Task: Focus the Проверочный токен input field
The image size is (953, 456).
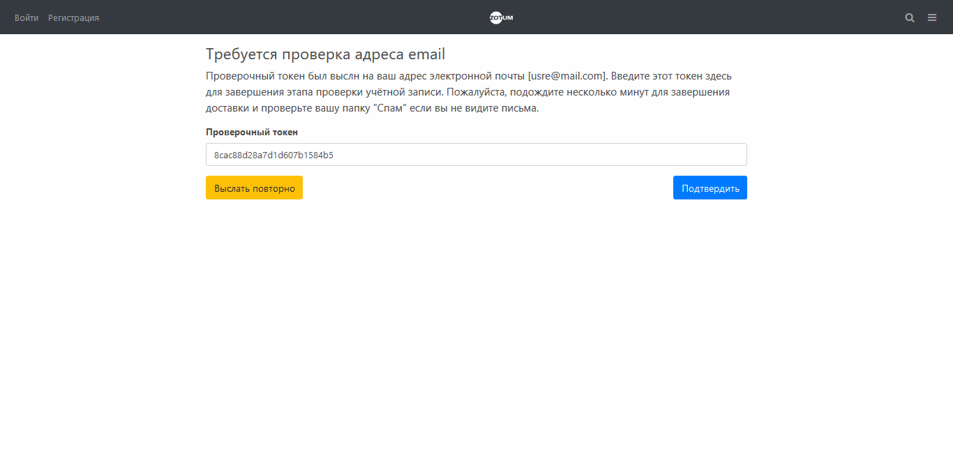Action: 476,155
